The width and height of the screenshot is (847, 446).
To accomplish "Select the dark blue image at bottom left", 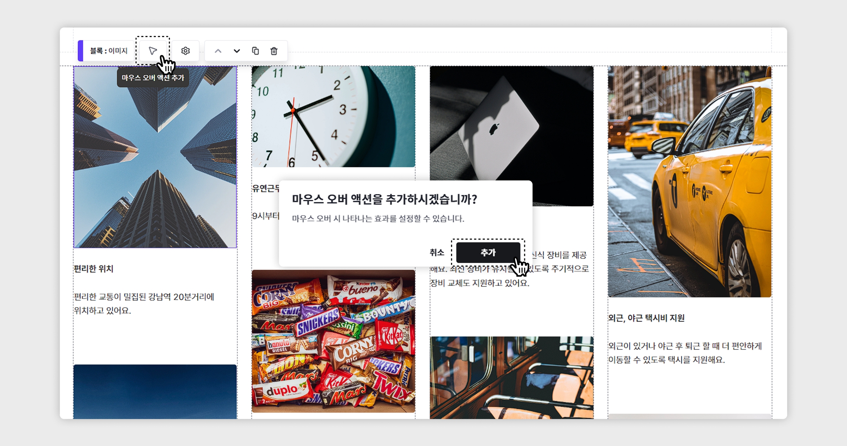I will tap(155, 391).
